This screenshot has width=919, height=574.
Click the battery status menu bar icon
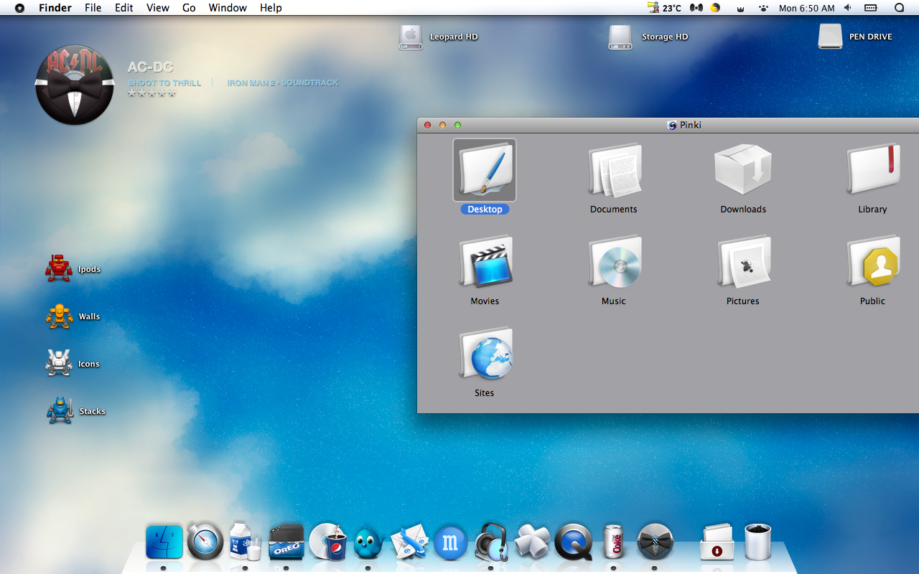click(x=871, y=8)
